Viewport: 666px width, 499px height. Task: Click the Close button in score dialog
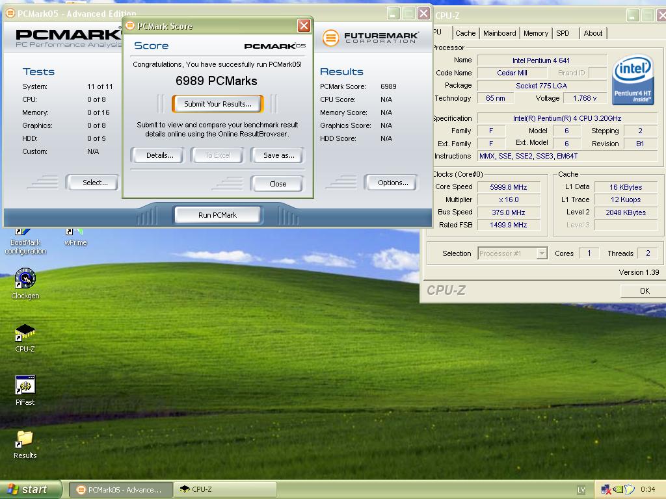[x=278, y=184]
